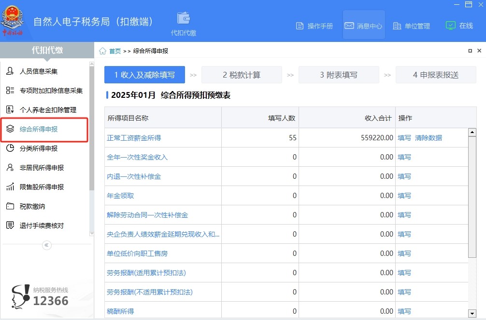This screenshot has height=320, width=486.
Task: Click 填写 in the 稿酬所得 row
Action: 404,311
